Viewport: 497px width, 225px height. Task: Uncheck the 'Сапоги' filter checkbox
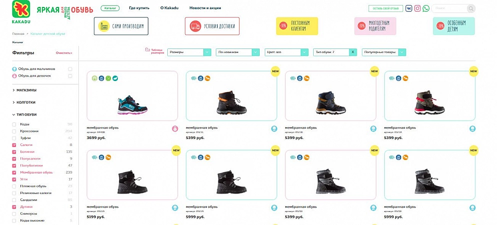pos(14,145)
